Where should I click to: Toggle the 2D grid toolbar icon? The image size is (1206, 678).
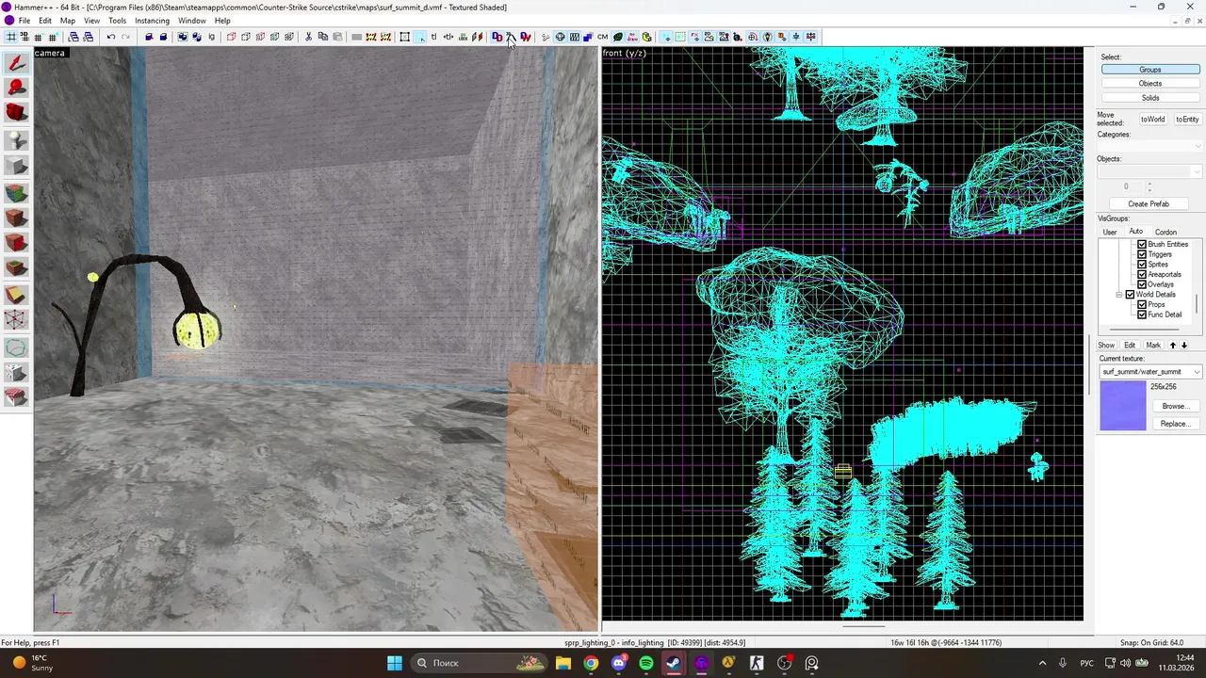[10, 37]
